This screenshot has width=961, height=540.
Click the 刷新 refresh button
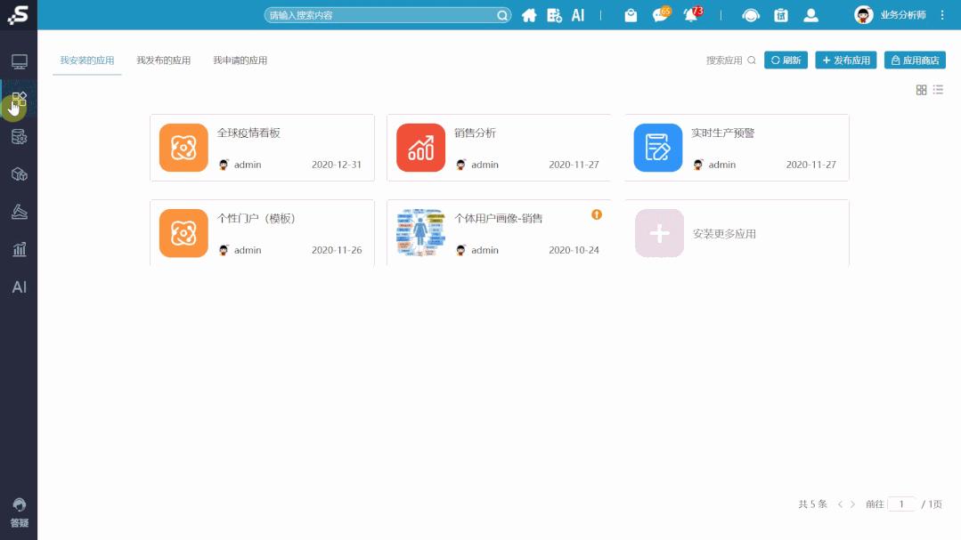[785, 60]
